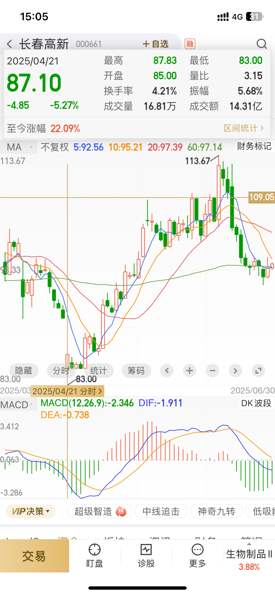Toggle 财务标记 financial marks
This screenshot has width=275, height=595.
(x=254, y=146)
